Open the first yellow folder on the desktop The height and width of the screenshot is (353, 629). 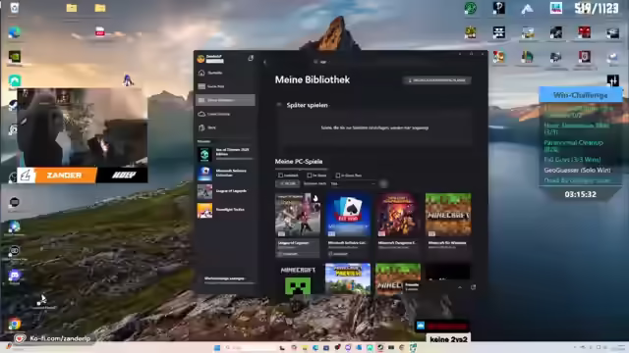click(x=72, y=8)
